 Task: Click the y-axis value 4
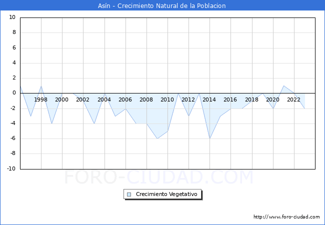click(14, 63)
